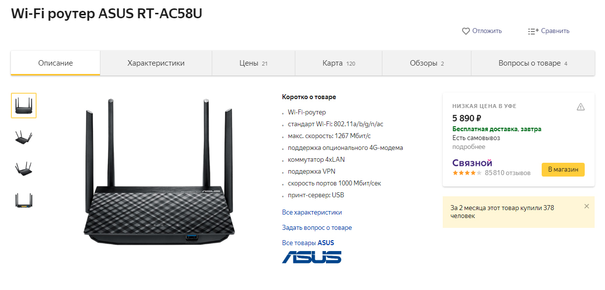
Task: Open the Описание tab
Action: pos(55,63)
